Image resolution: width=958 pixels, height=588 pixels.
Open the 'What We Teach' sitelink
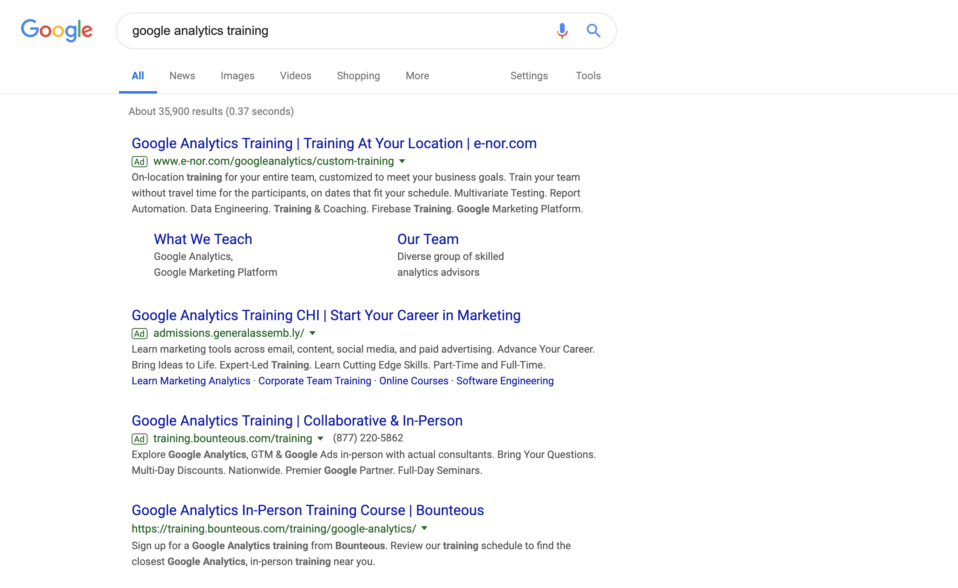(203, 239)
